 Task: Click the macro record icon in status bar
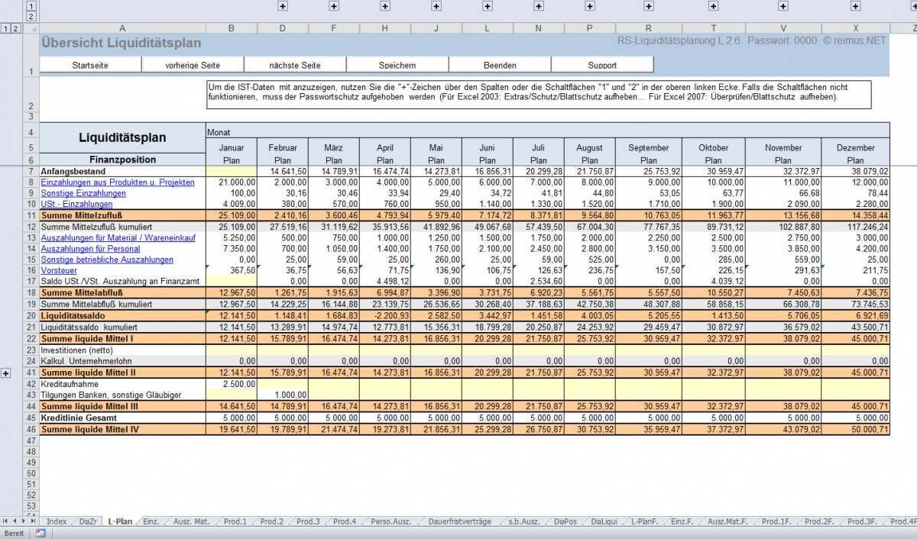(x=40, y=533)
